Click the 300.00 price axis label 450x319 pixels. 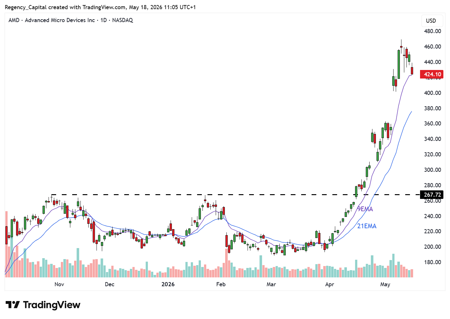coord(432,170)
